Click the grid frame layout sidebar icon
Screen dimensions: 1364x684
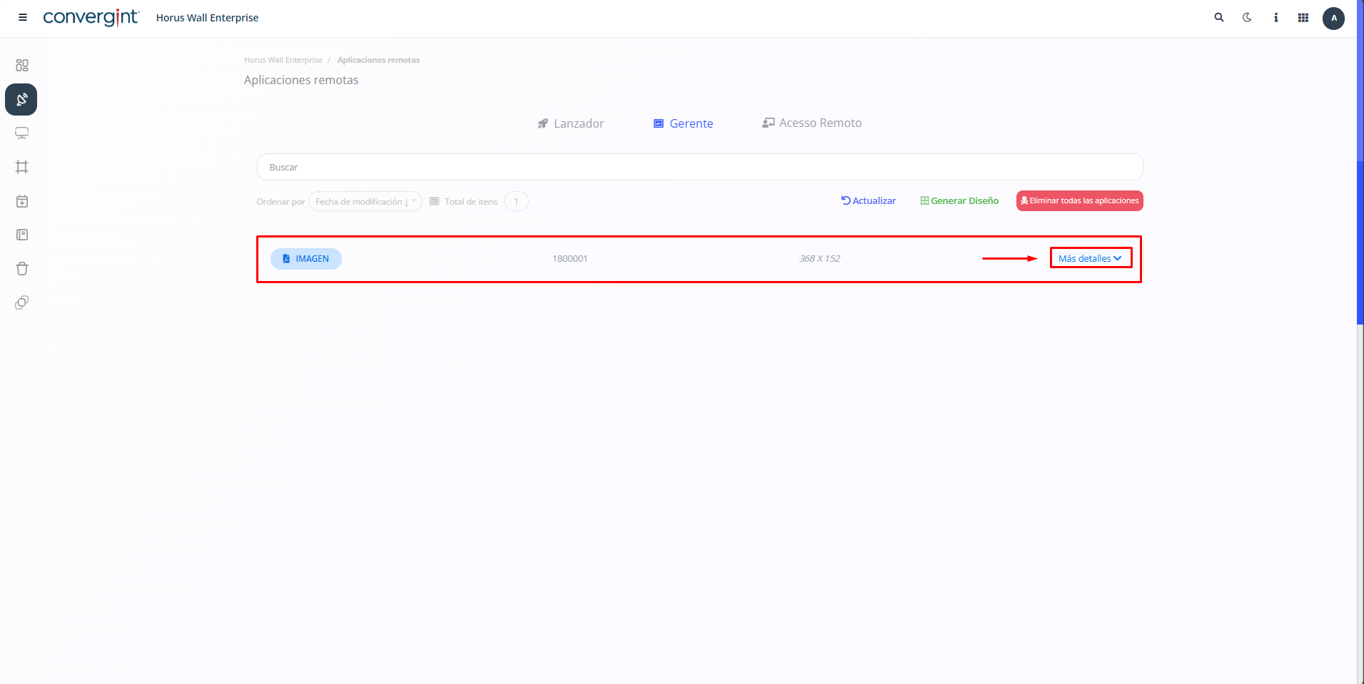tap(22, 167)
